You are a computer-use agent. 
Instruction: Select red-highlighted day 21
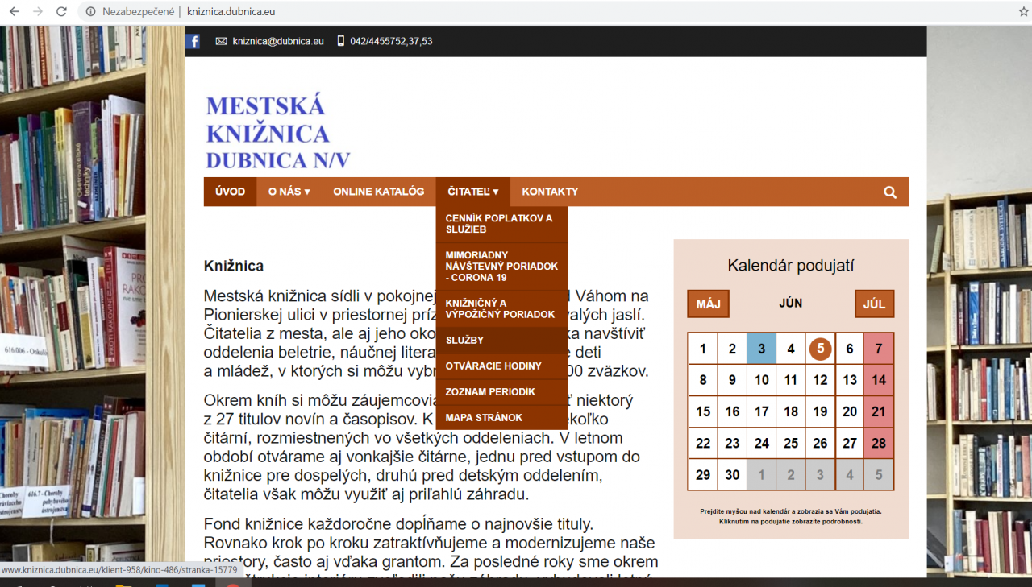[879, 411]
